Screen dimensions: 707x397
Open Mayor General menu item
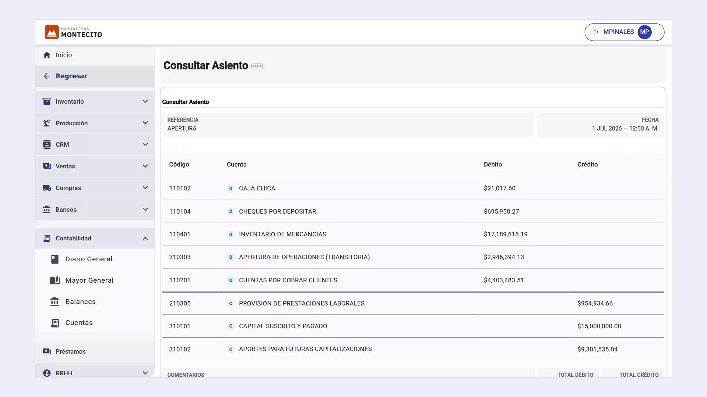[95, 280]
